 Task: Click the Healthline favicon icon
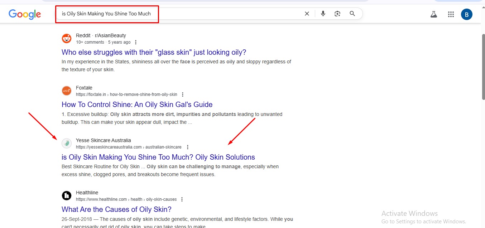point(67,196)
